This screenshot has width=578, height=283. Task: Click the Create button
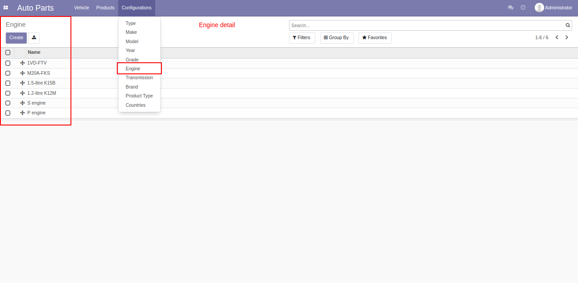[16, 38]
